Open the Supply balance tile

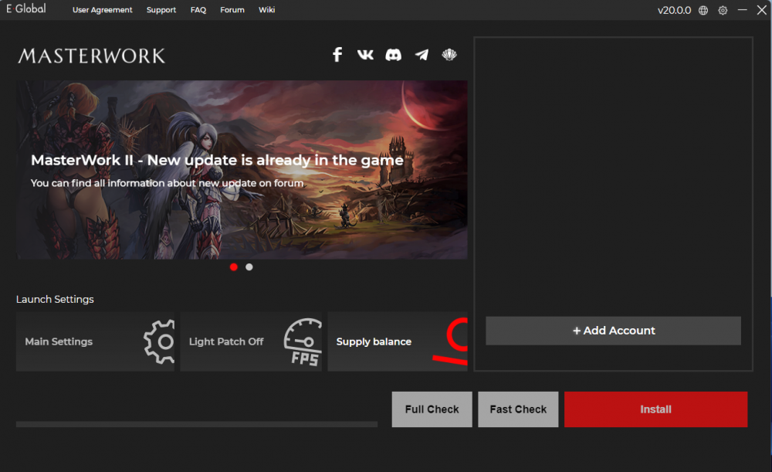point(397,341)
